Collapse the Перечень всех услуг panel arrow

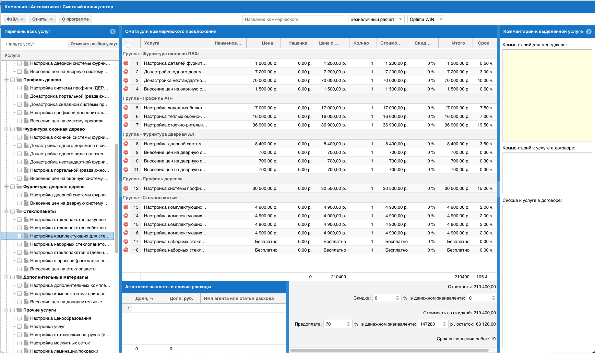[113, 32]
